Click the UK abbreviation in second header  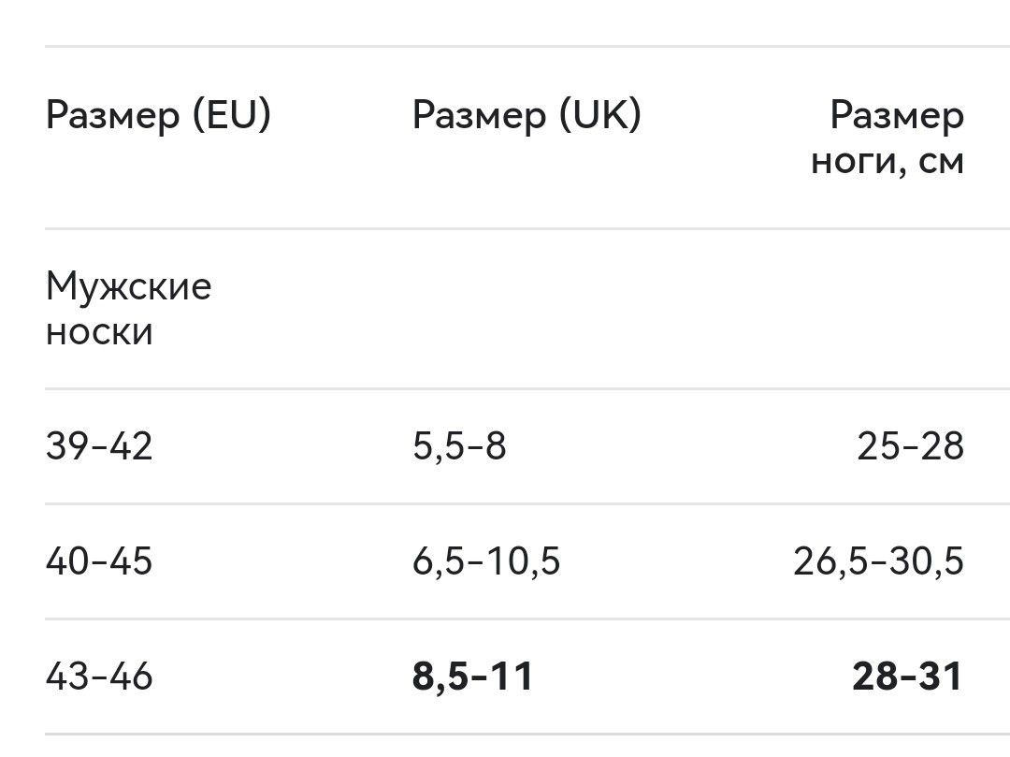pyautogui.click(x=600, y=115)
